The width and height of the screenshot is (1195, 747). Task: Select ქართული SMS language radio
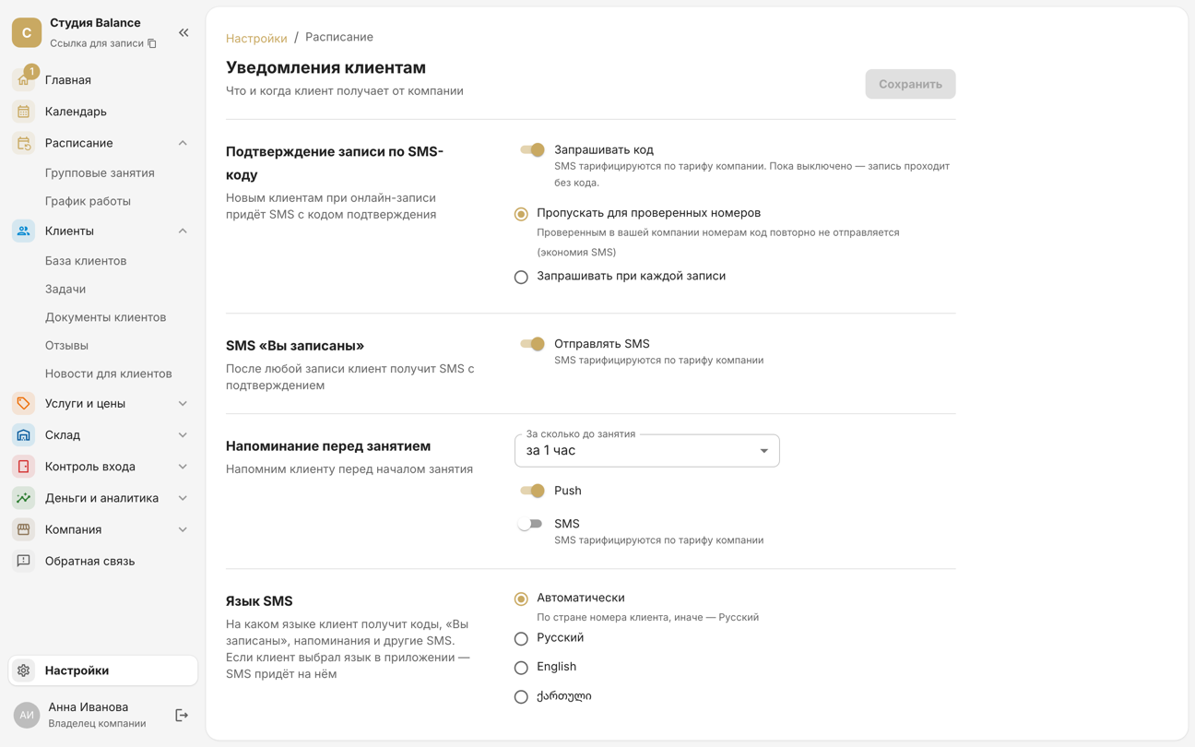coord(521,697)
